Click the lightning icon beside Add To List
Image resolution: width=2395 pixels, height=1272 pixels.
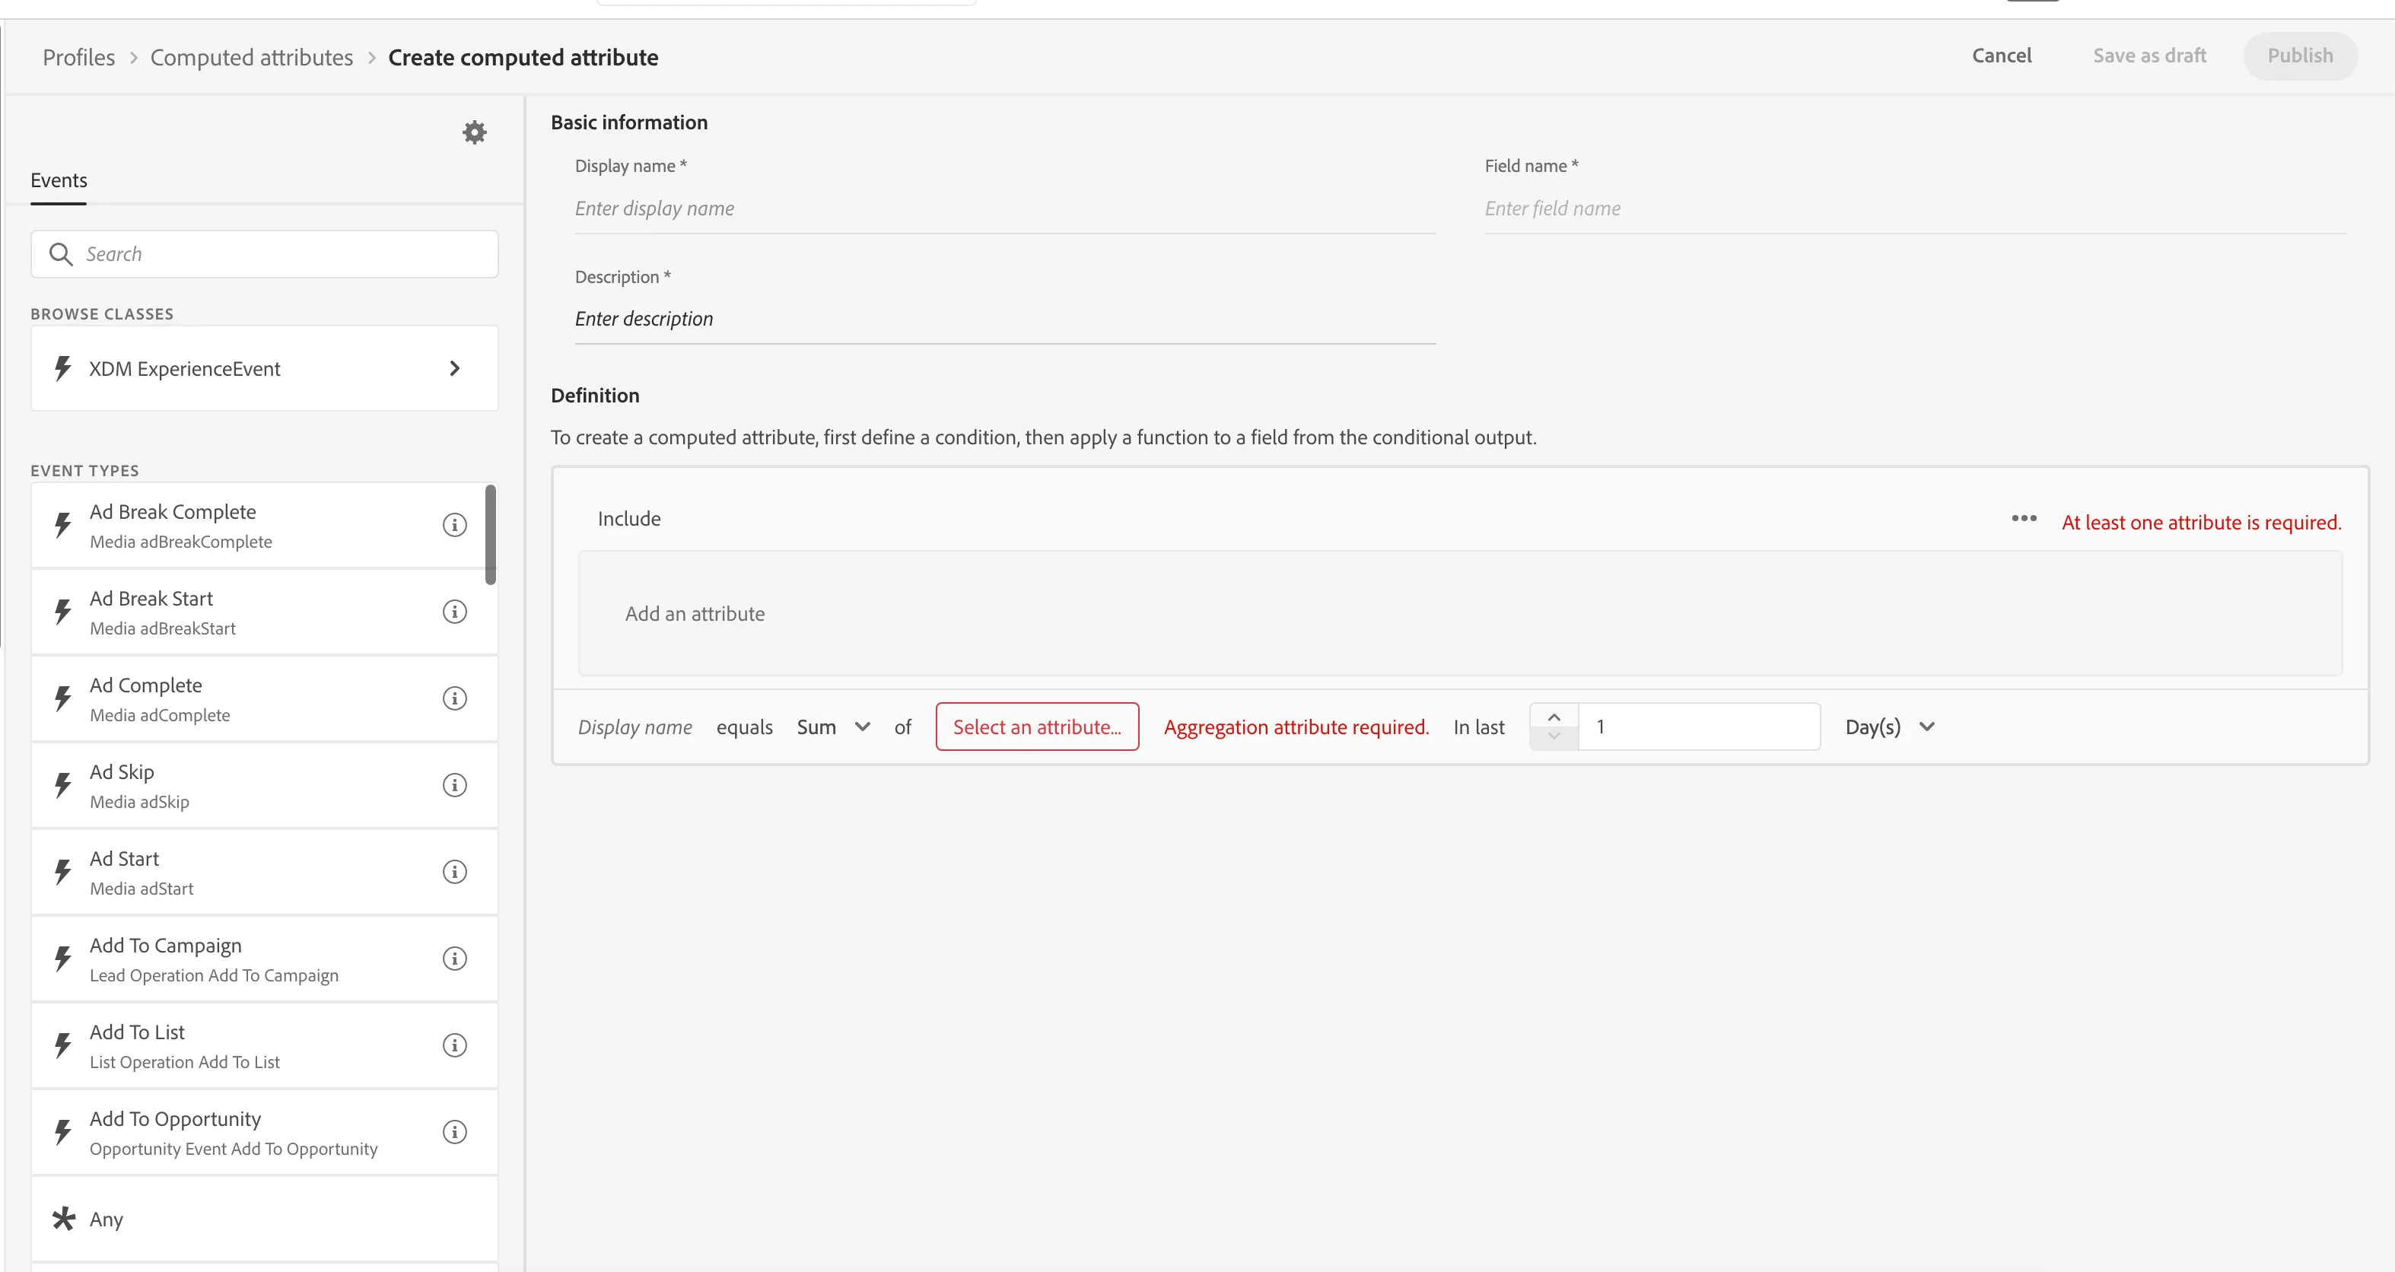click(62, 1045)
